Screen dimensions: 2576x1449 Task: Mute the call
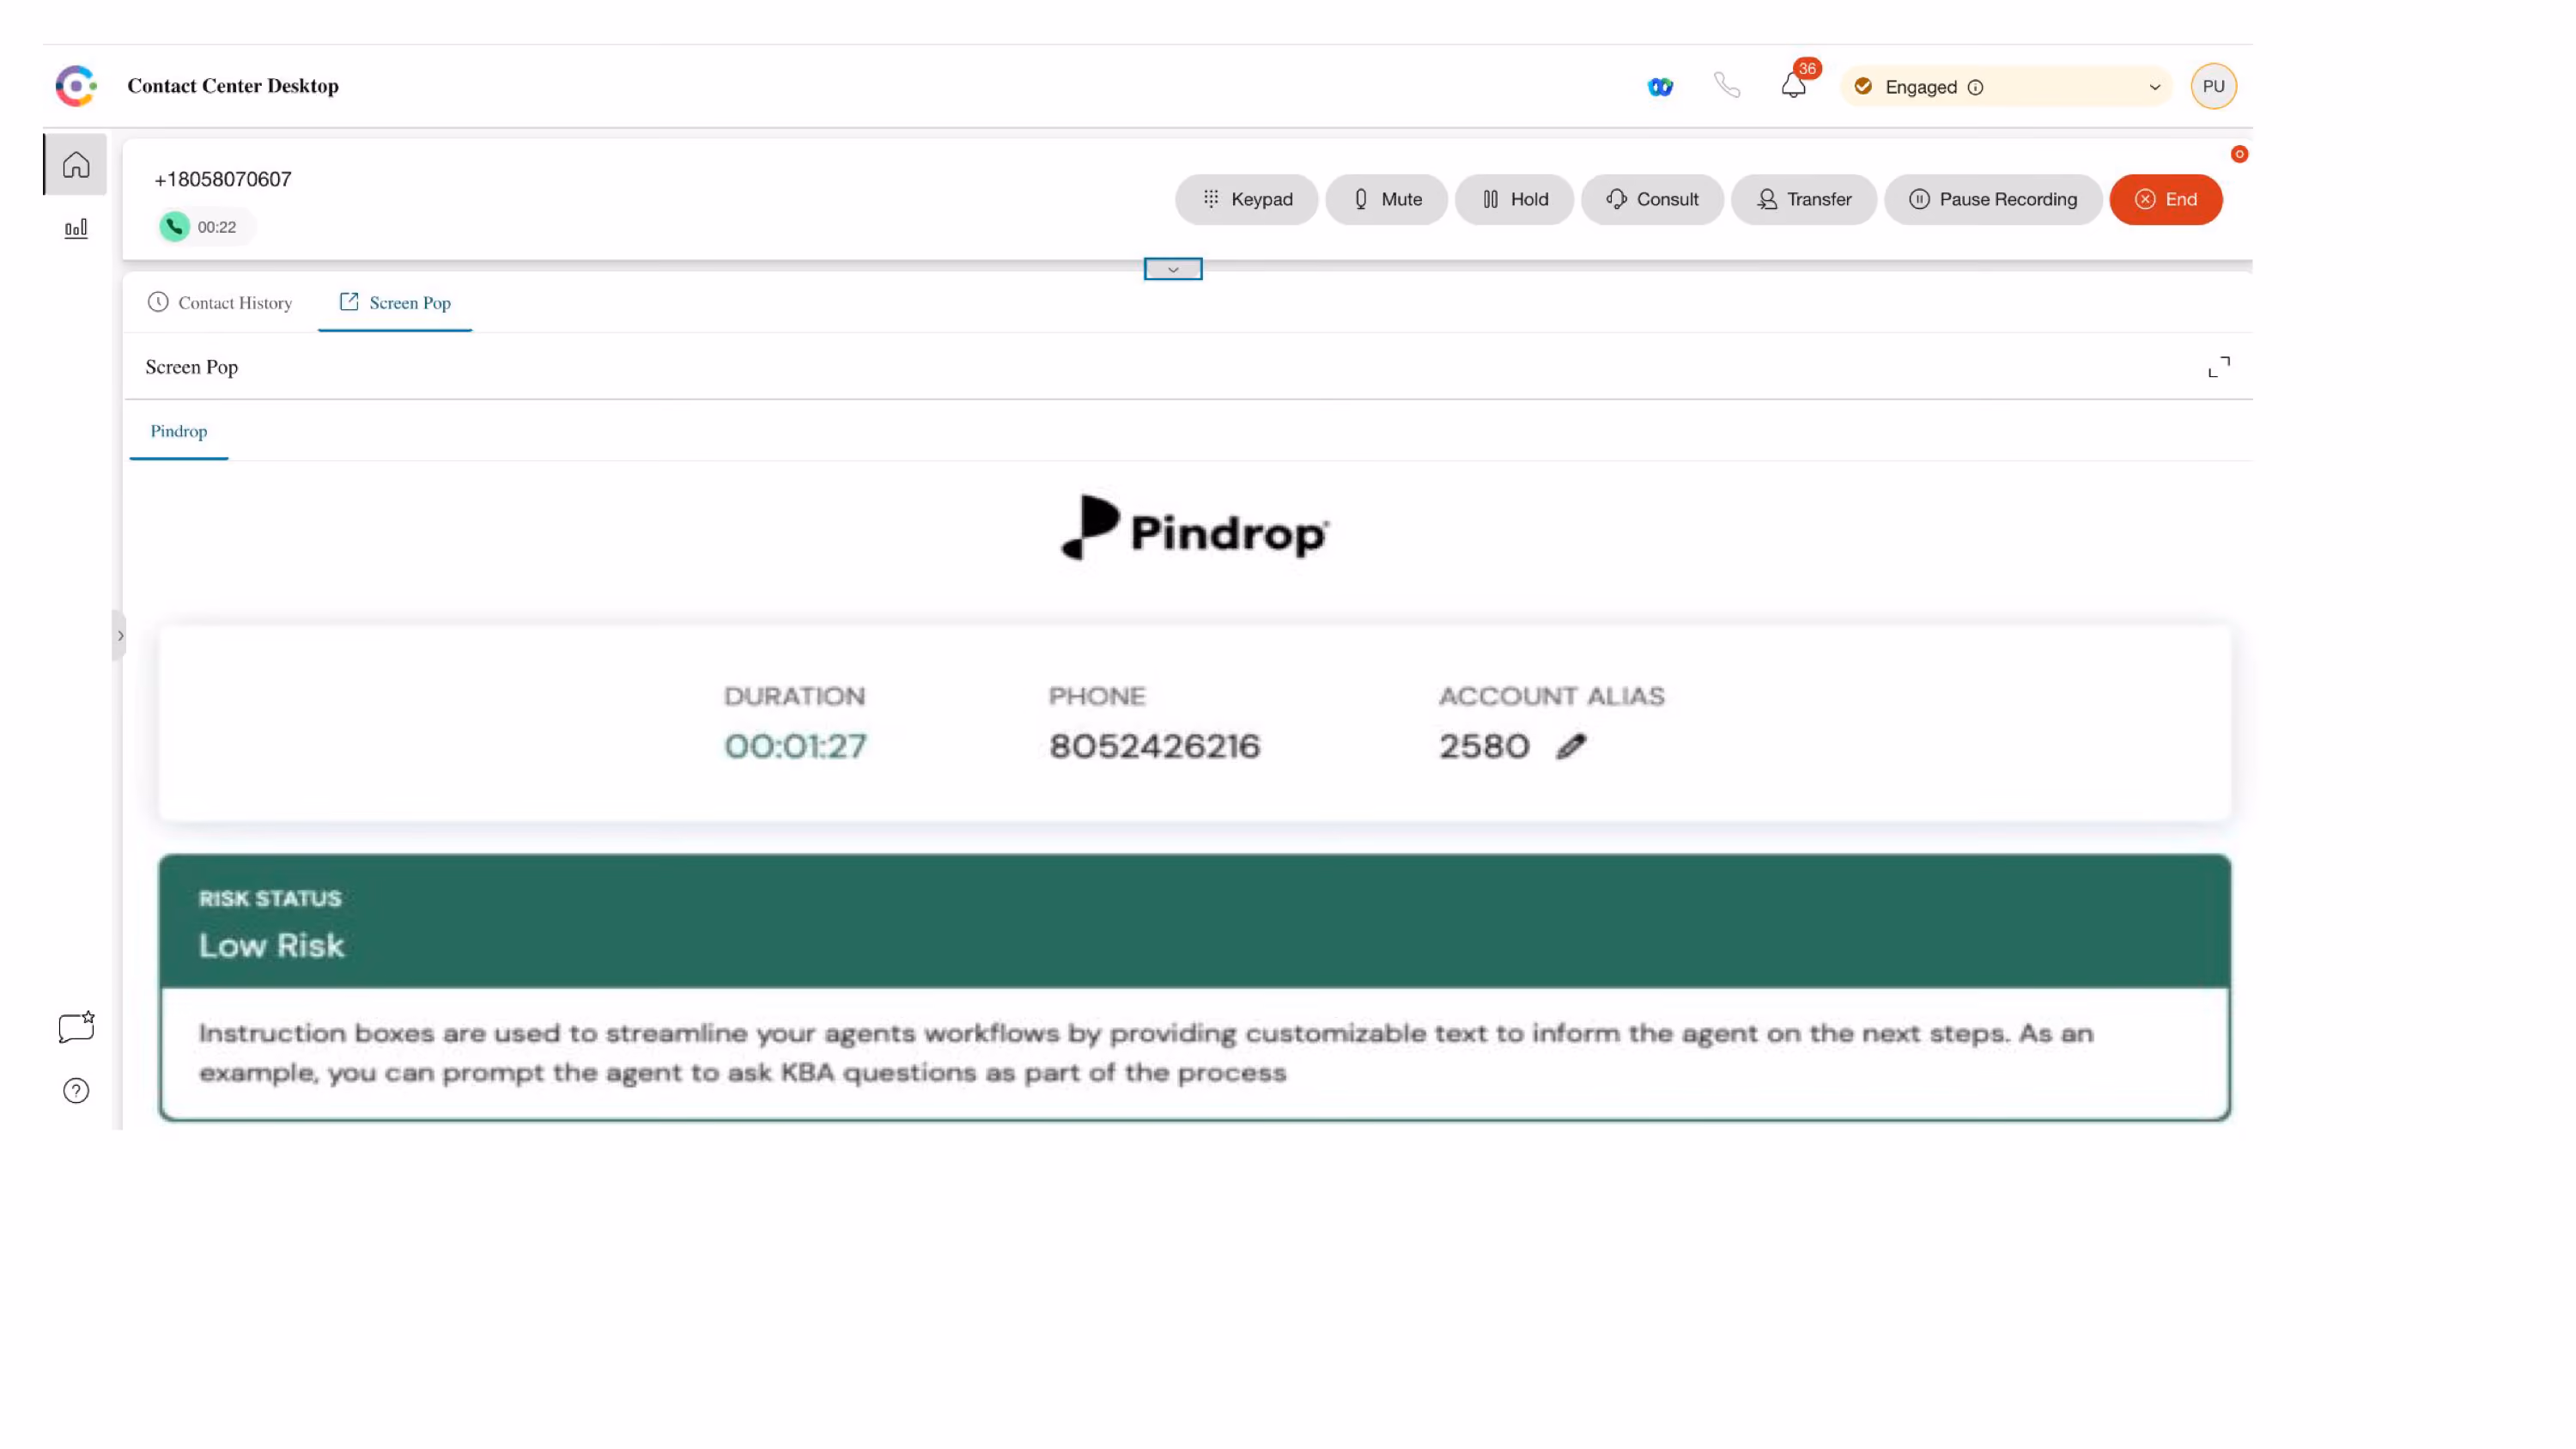(1386, 200)
